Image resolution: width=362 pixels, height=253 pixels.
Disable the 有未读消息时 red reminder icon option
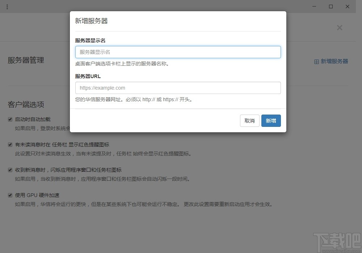coord(10,144)
